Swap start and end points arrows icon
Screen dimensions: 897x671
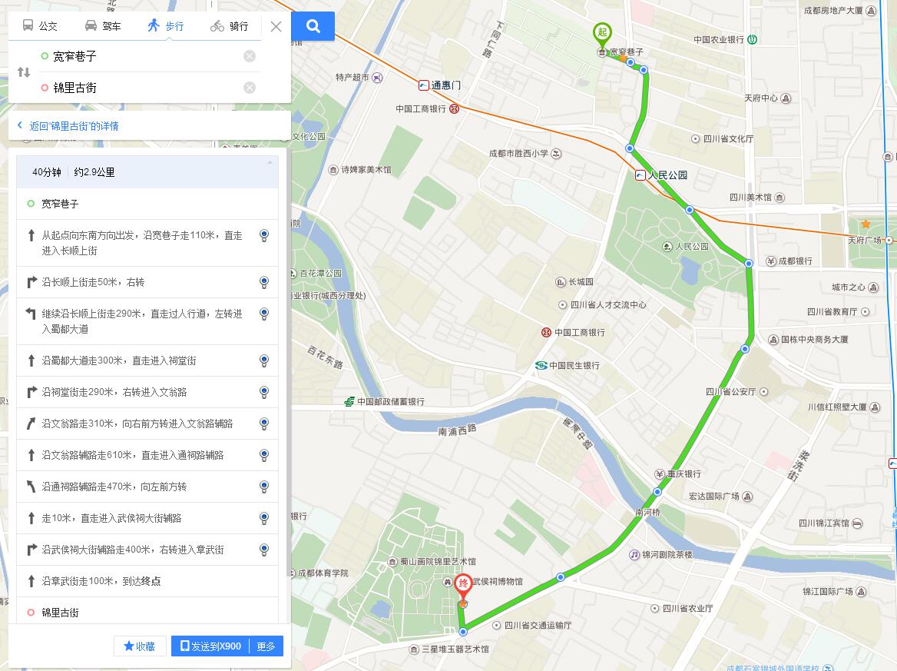(24, 72)
